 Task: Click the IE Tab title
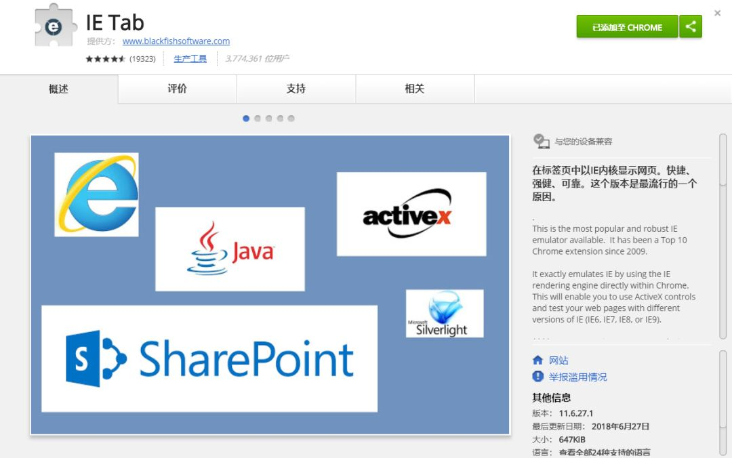click(115, 22)
